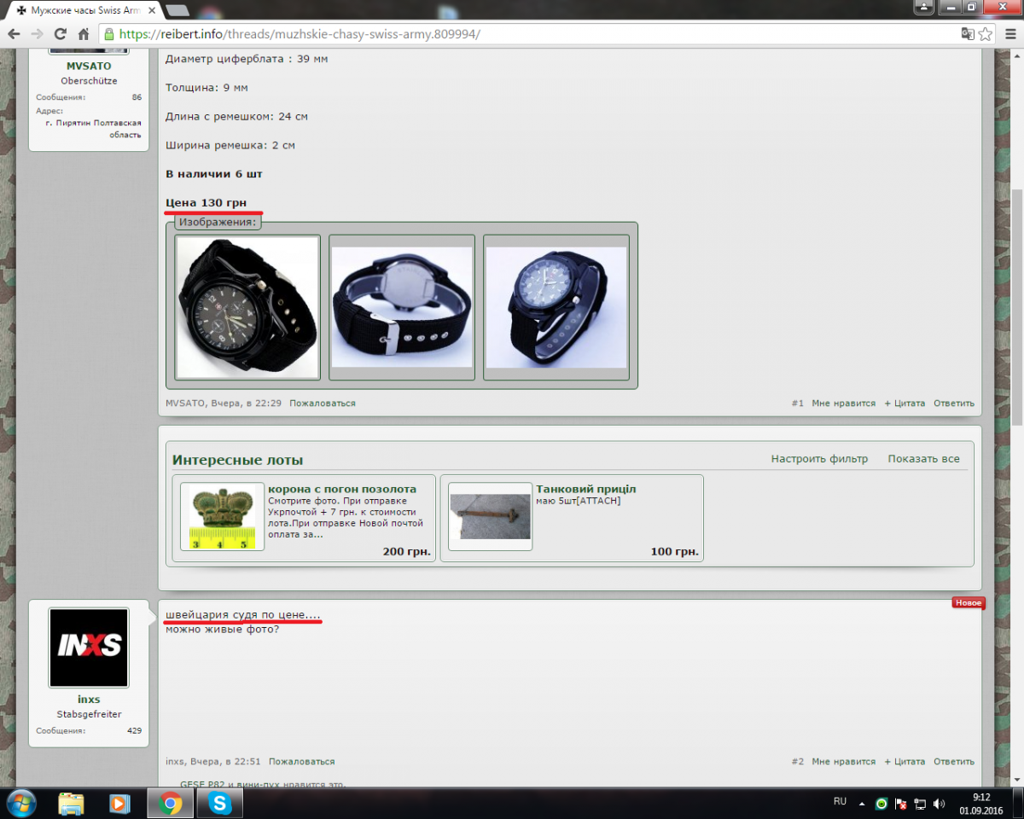Open a new browser tab
1024x819 pixels.
177,10
